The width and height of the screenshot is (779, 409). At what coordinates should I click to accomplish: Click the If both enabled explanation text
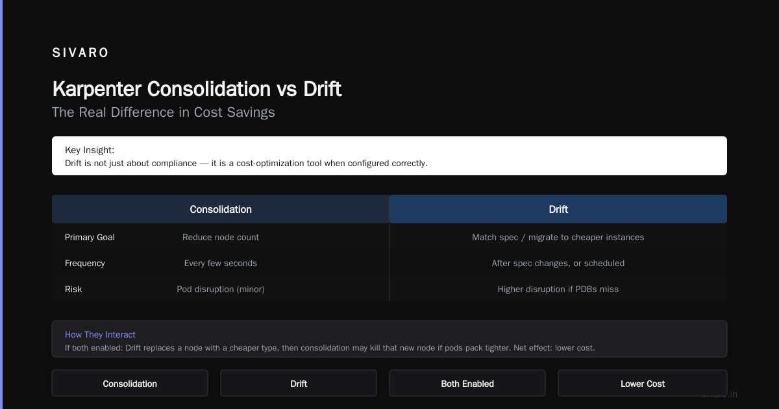click(330, 347)
